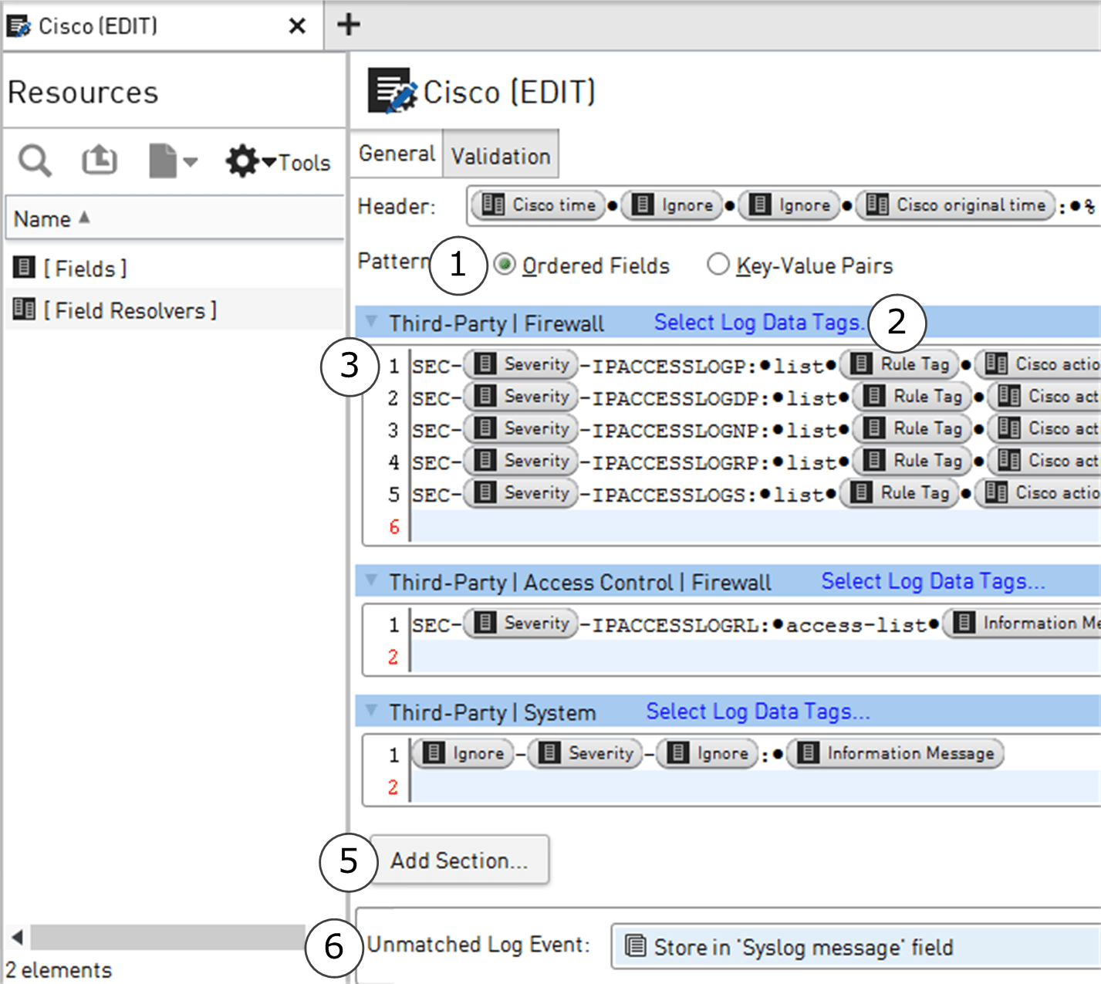Image resolution: width=1101 pixels, height=984 pixels.
Task: Open a new editor tab with the plus button
Action: tap(347, 24)
